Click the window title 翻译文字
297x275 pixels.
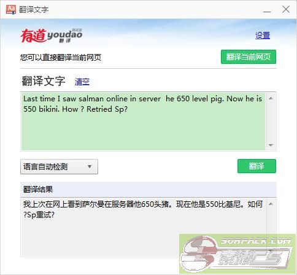(x=34, y=10)
